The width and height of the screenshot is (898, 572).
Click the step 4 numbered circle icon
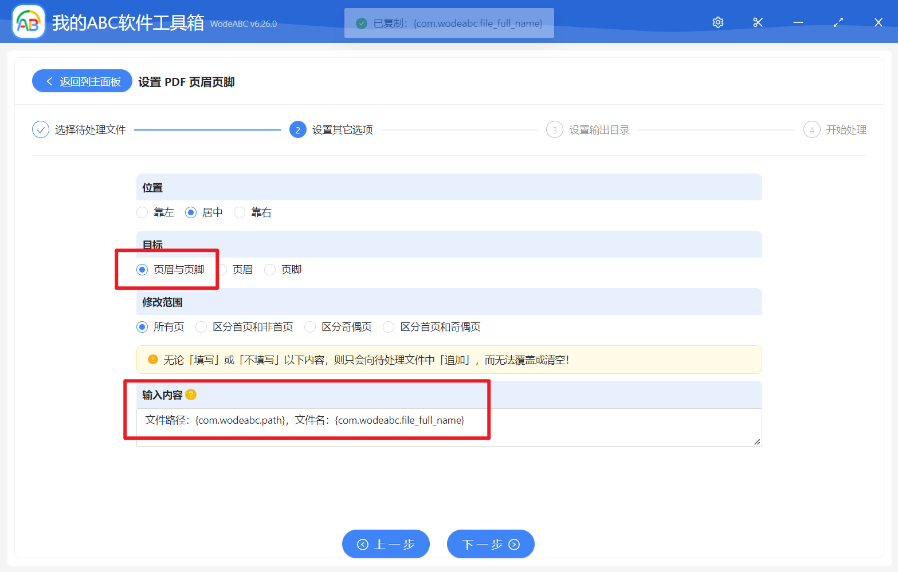pos(811,130)
